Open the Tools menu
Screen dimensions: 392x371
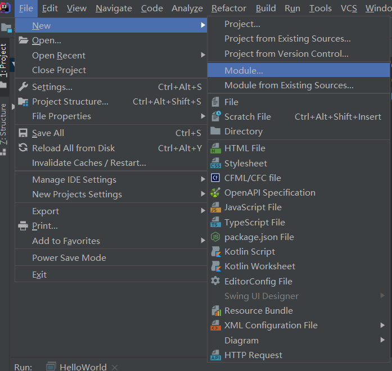[x=320, y=8]
